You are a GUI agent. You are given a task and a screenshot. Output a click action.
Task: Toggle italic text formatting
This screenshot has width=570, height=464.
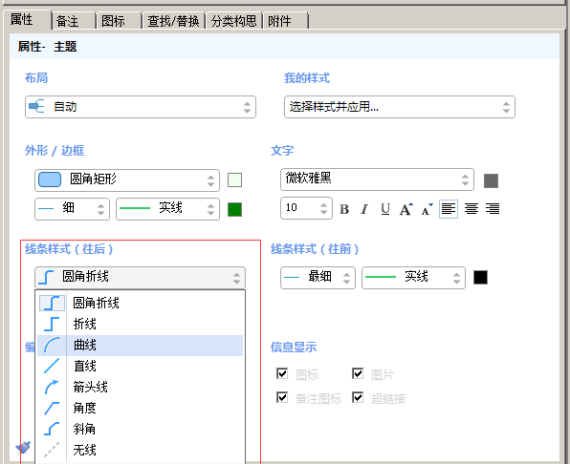364,209
